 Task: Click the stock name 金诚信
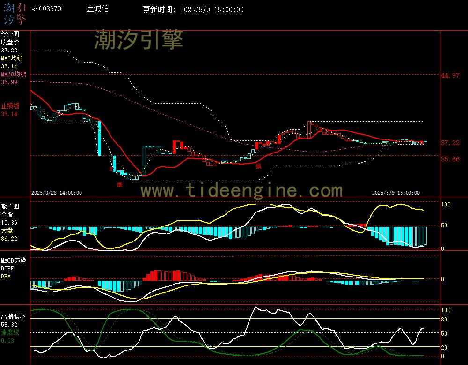click(x=97, y=9)
